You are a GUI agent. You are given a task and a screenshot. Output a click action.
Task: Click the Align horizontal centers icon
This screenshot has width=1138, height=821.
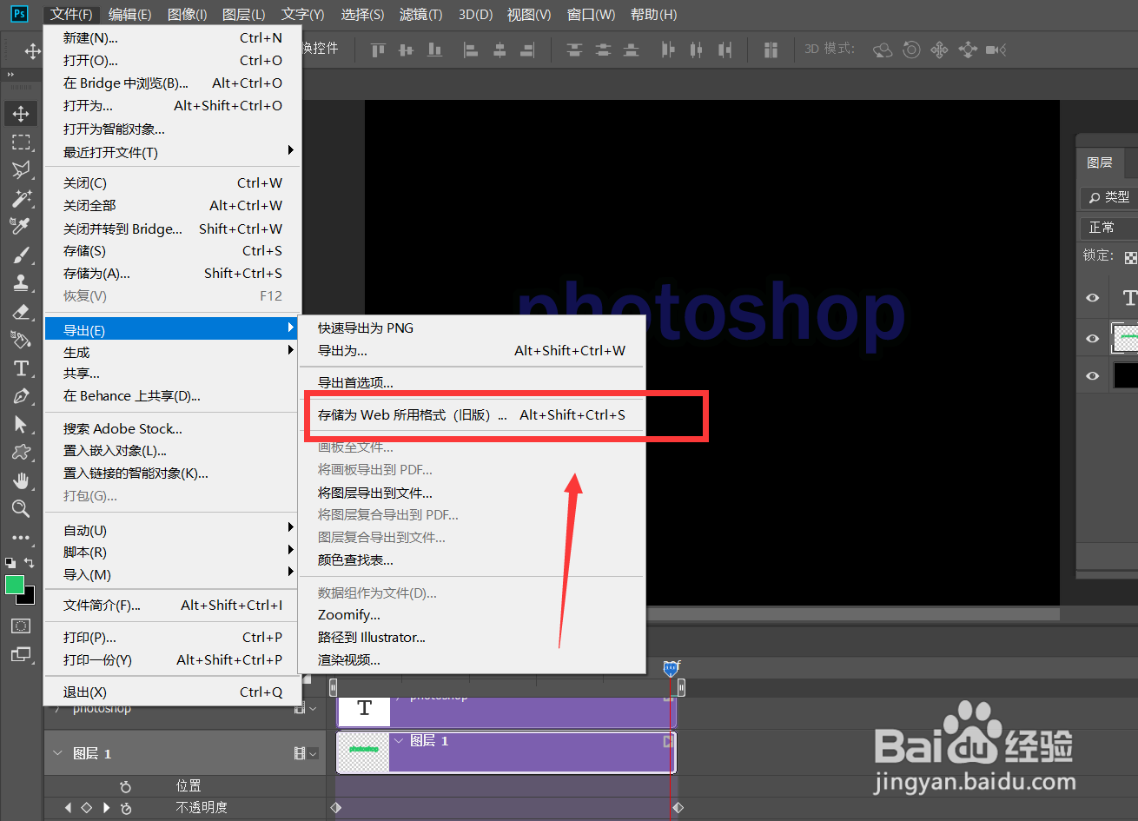click(x=500, y=50)
